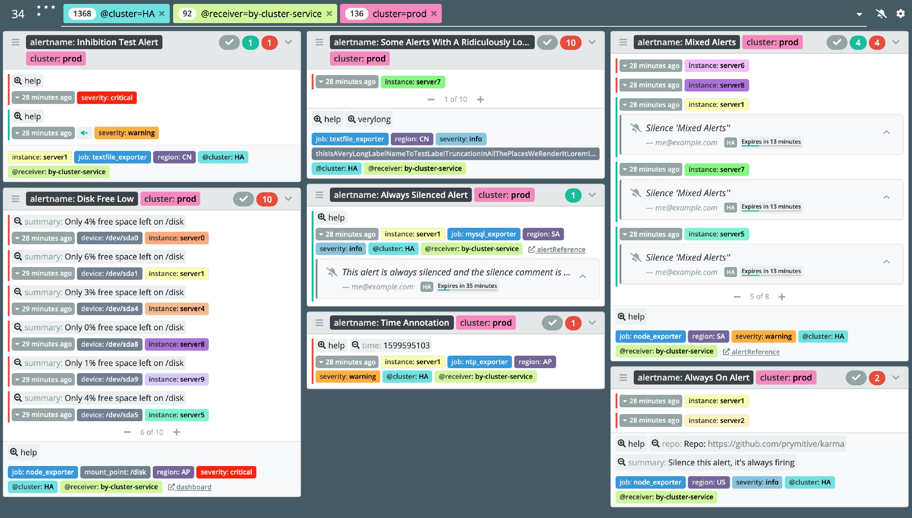Collapse the Mixed Alerts group with chevron
This screenshot has width=912, height=518.
pyautogui.click(x=896, y=42)
